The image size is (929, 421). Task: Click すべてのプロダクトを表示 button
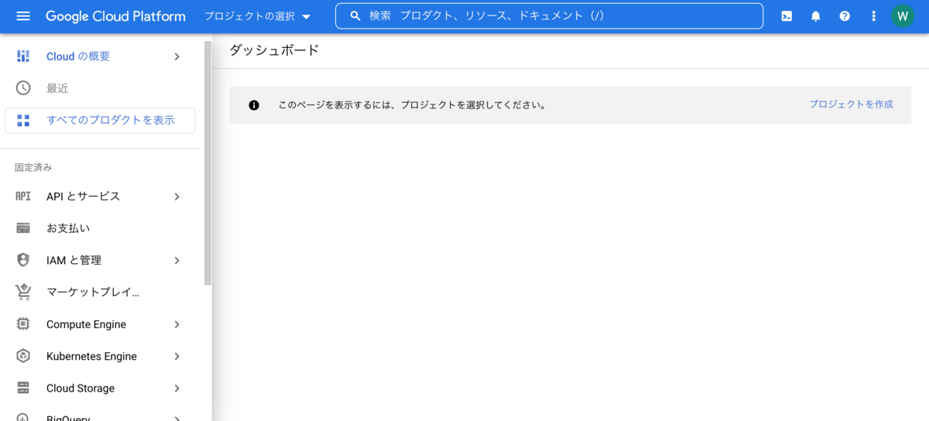(100, 120)
